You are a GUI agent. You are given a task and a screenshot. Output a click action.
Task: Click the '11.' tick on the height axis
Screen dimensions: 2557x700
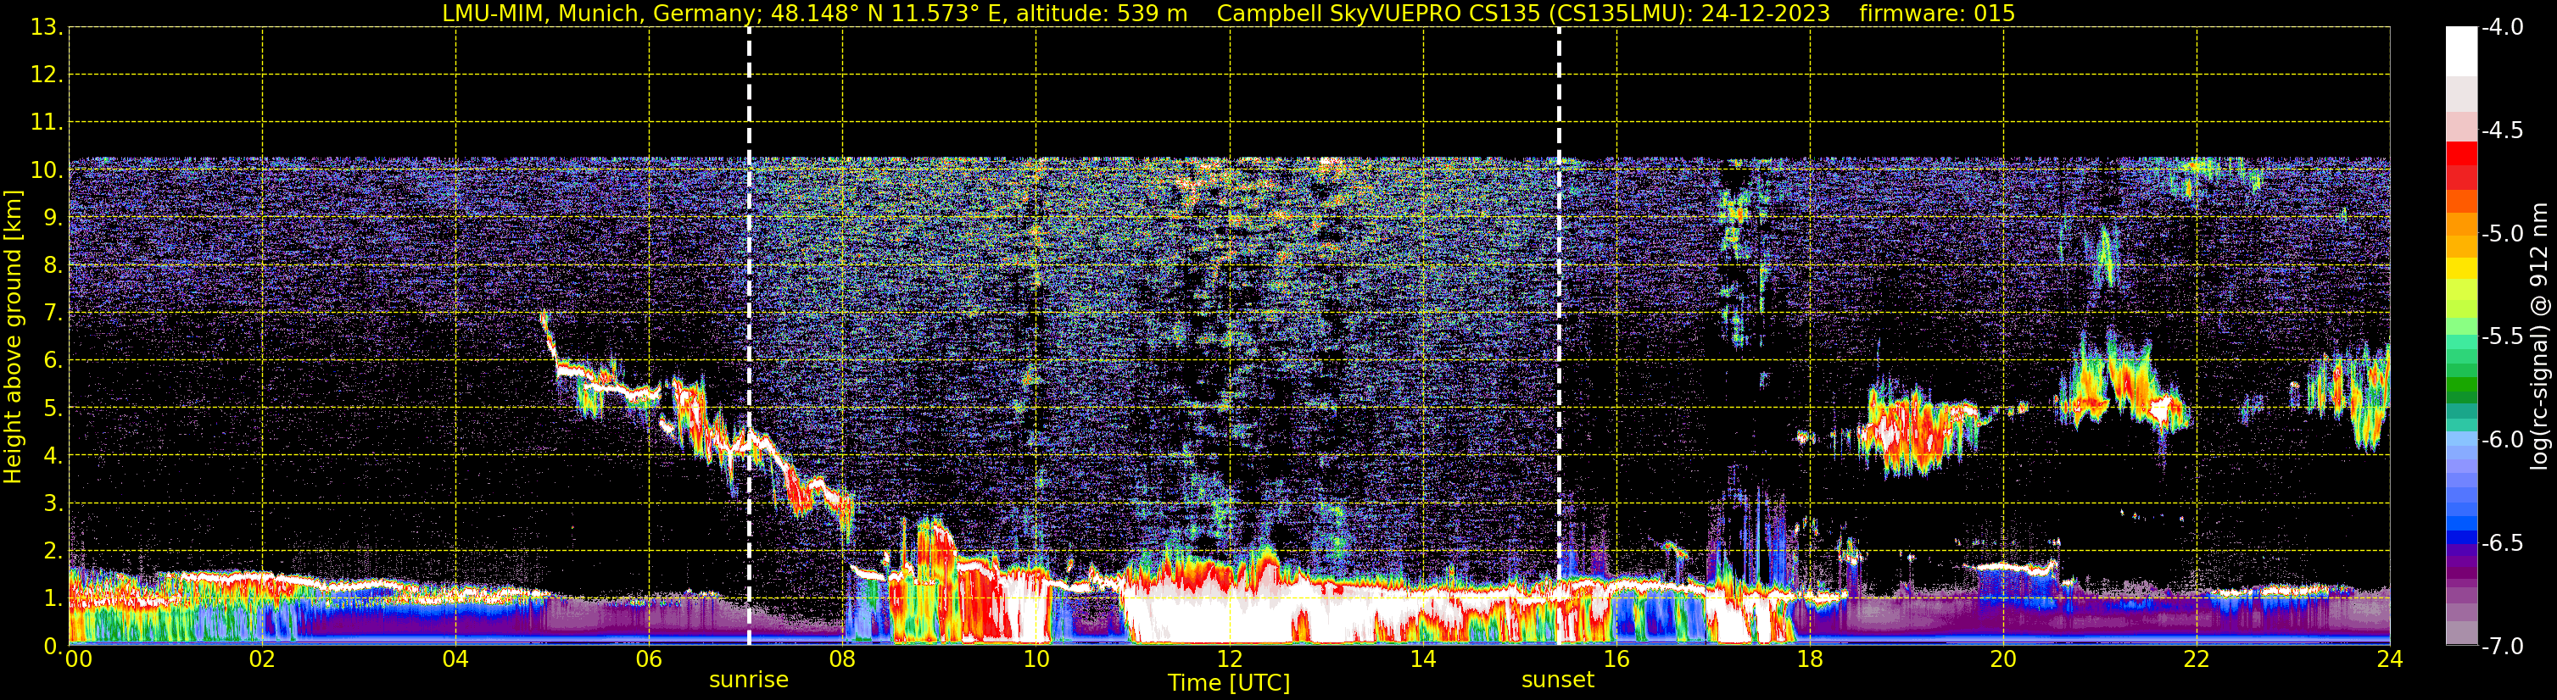[47, 123]
